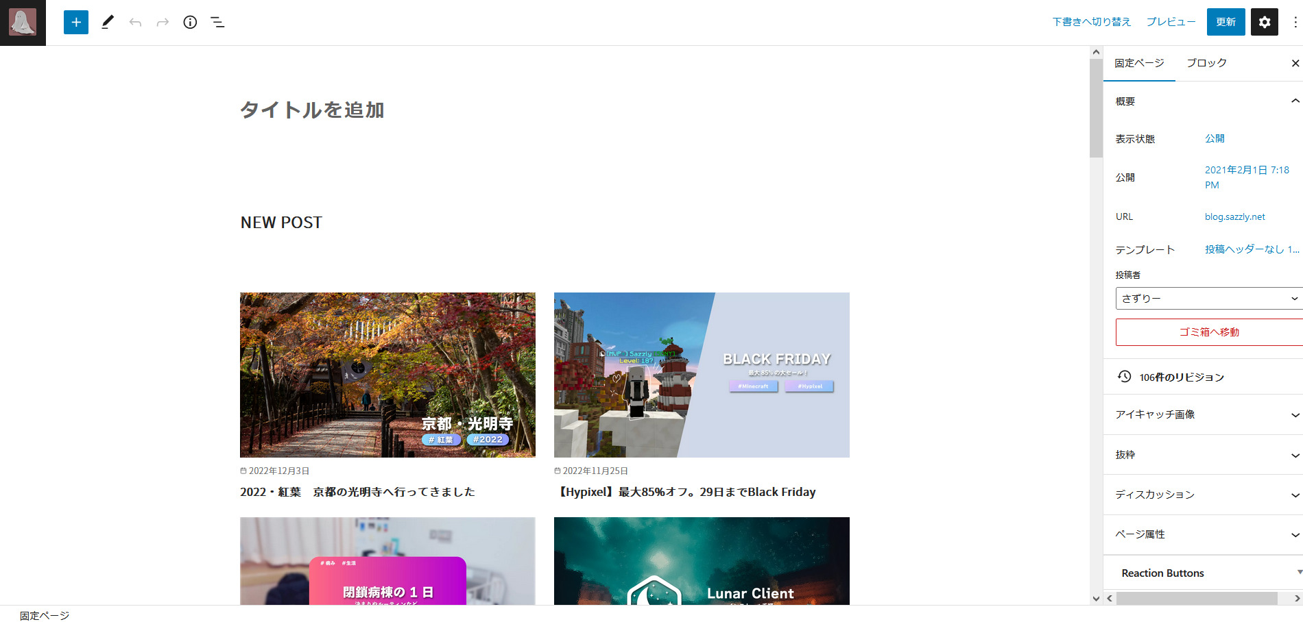Viewport: 1303px width, 622px height.
Task: Switch to the ブロック tab
Action: point(1206,63)
